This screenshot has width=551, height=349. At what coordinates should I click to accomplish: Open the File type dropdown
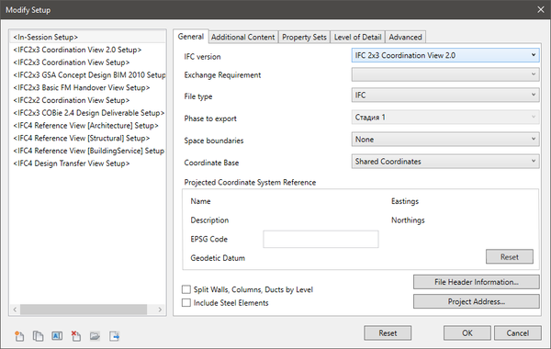445,95
